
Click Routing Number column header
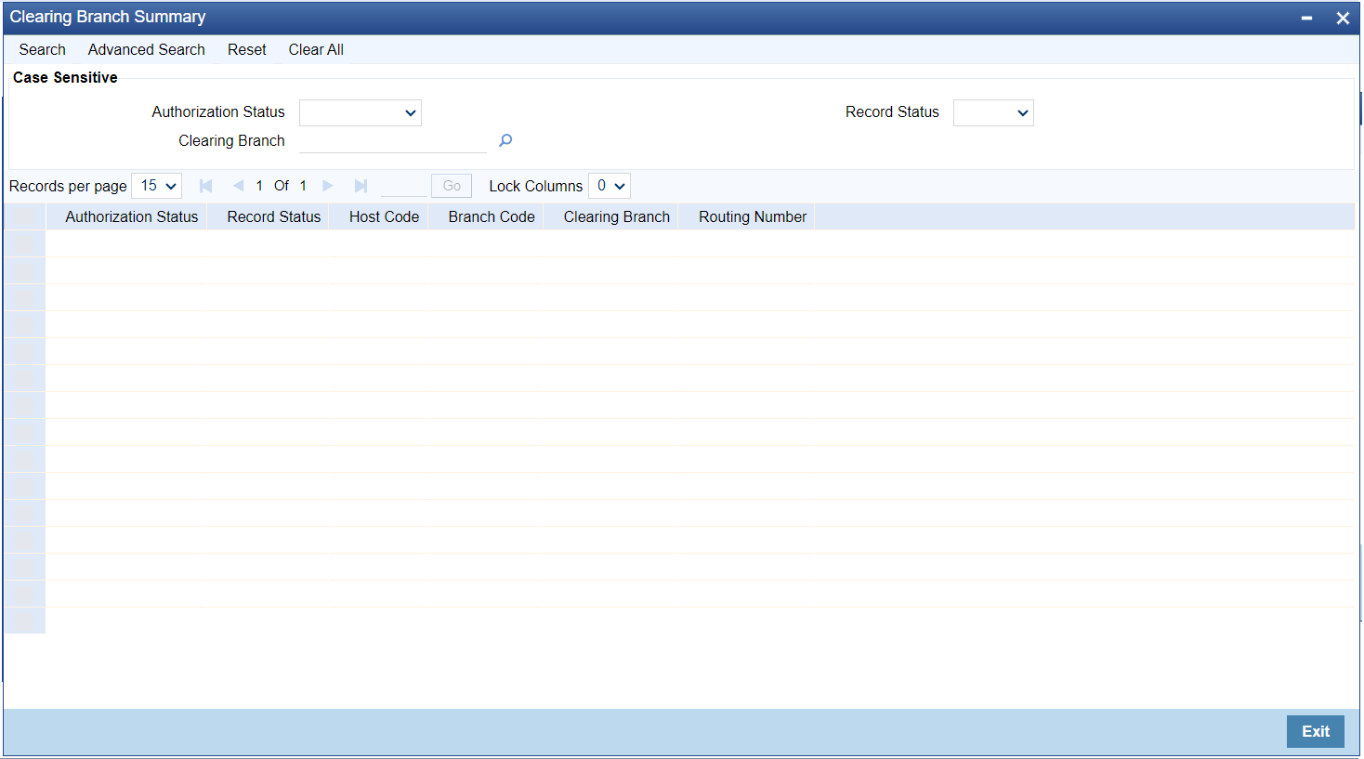coord(753,216)
